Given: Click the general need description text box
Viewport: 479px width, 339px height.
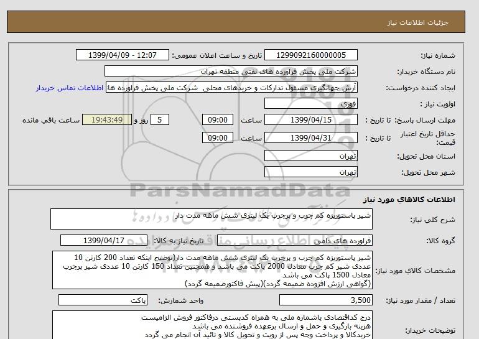Looking at the screenshot, I should tap(212, 219).
